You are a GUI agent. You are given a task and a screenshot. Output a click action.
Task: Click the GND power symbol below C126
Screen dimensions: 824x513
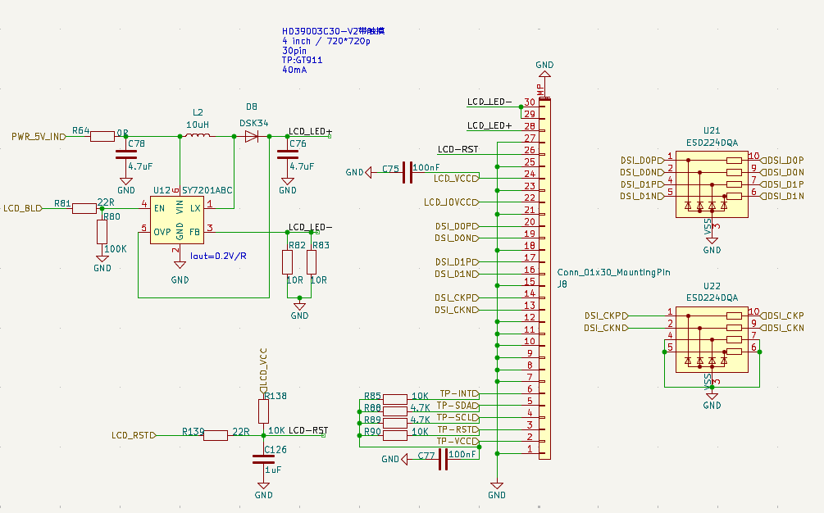click(x=263, y=489)
